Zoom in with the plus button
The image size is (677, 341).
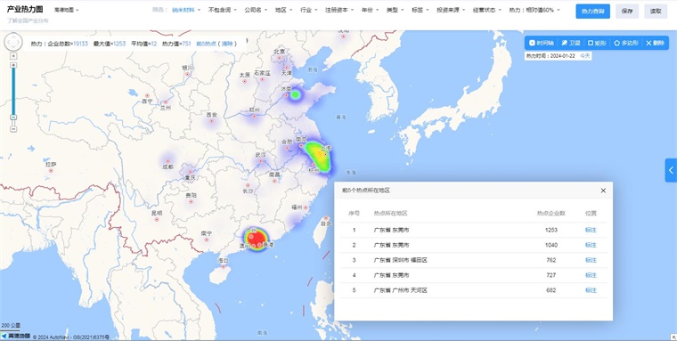tap(13, 65)
